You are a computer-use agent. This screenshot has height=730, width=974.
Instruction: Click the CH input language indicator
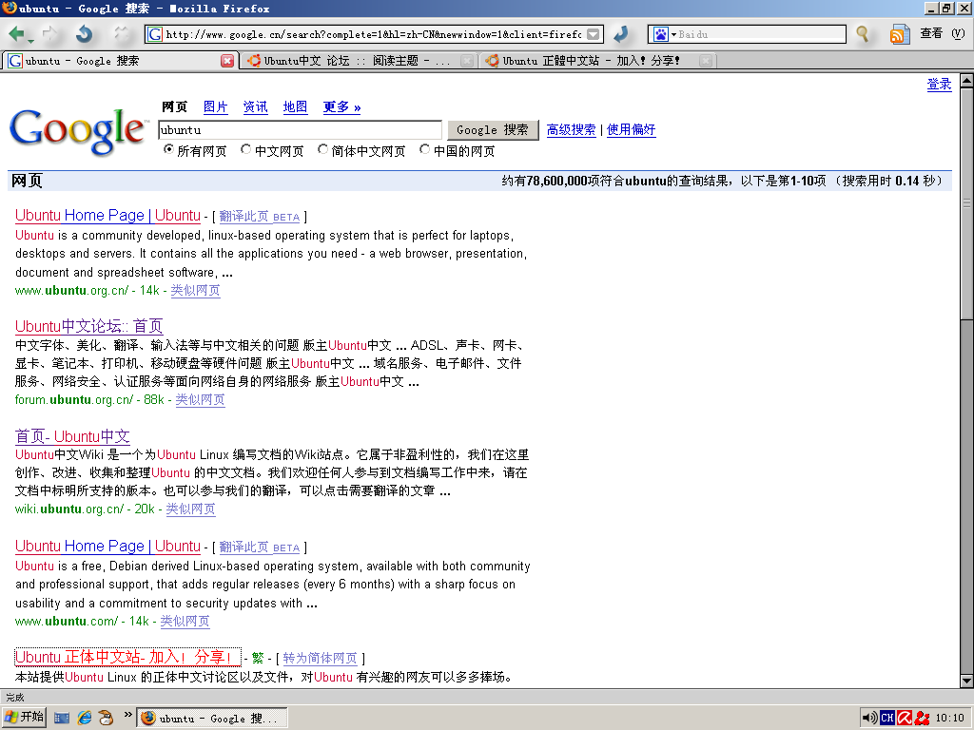click(887, 719)
